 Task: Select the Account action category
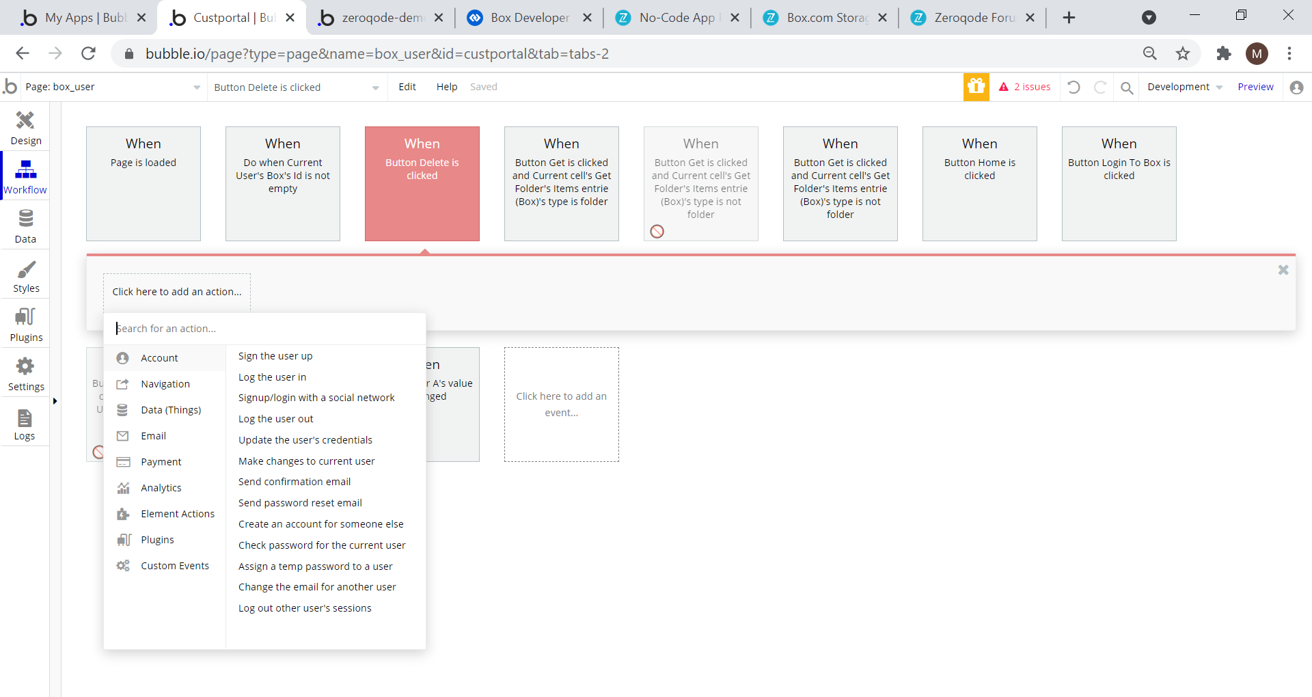pos(165,358)
